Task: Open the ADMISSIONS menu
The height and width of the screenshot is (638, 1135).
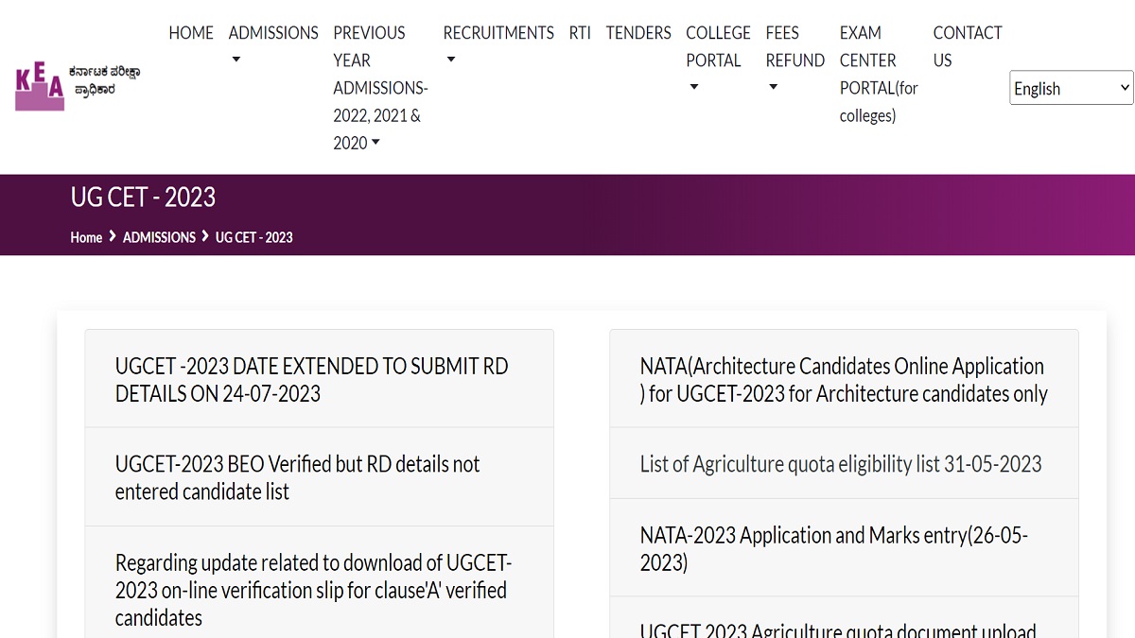Action: click(x=273, y=33)
